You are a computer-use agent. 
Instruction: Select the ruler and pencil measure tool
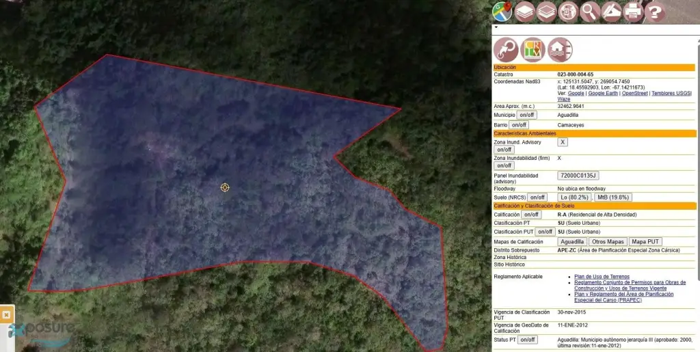tap(611, 12)
